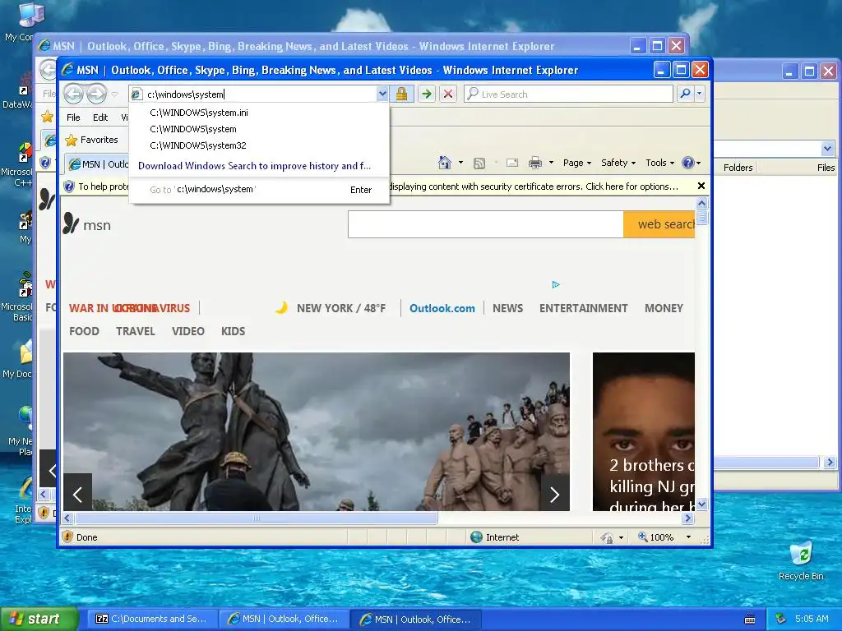Open the Safety menu
The width and height of the screenshot is (842, 631).
(x=618, y=163)
